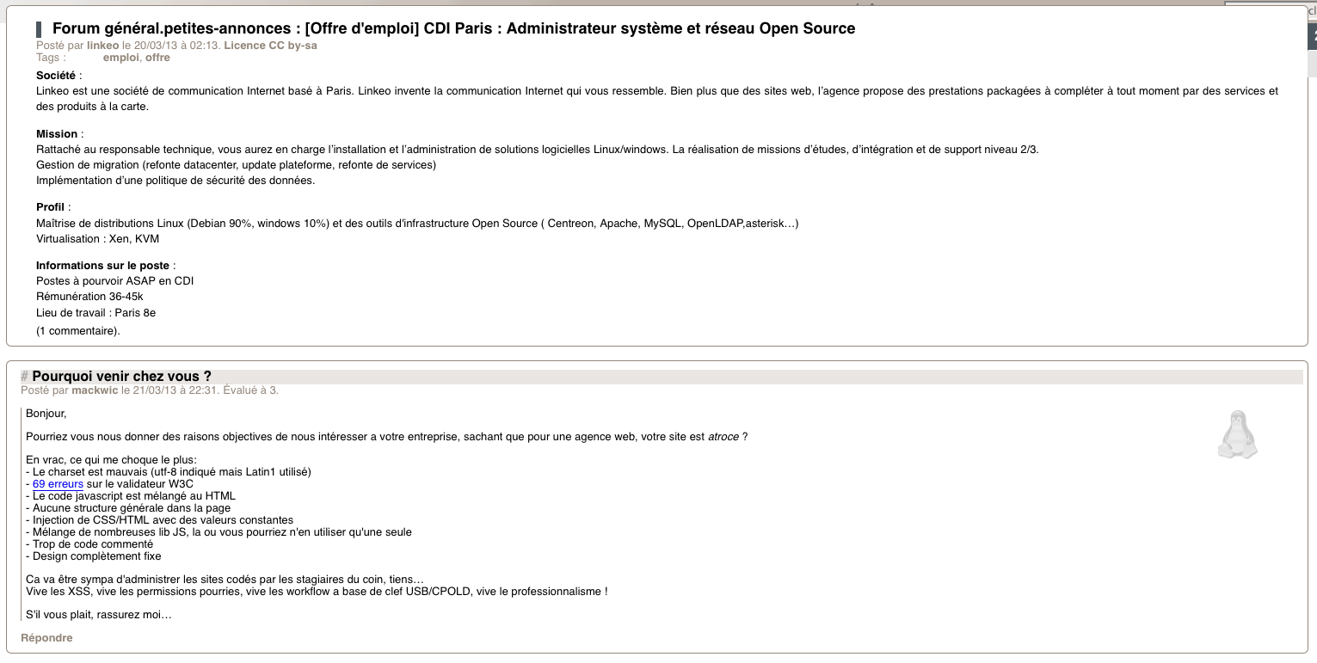Click the 'Design complètement fixe' line
The height and width of the screenshot is (663, 1317).
point(94,556)
